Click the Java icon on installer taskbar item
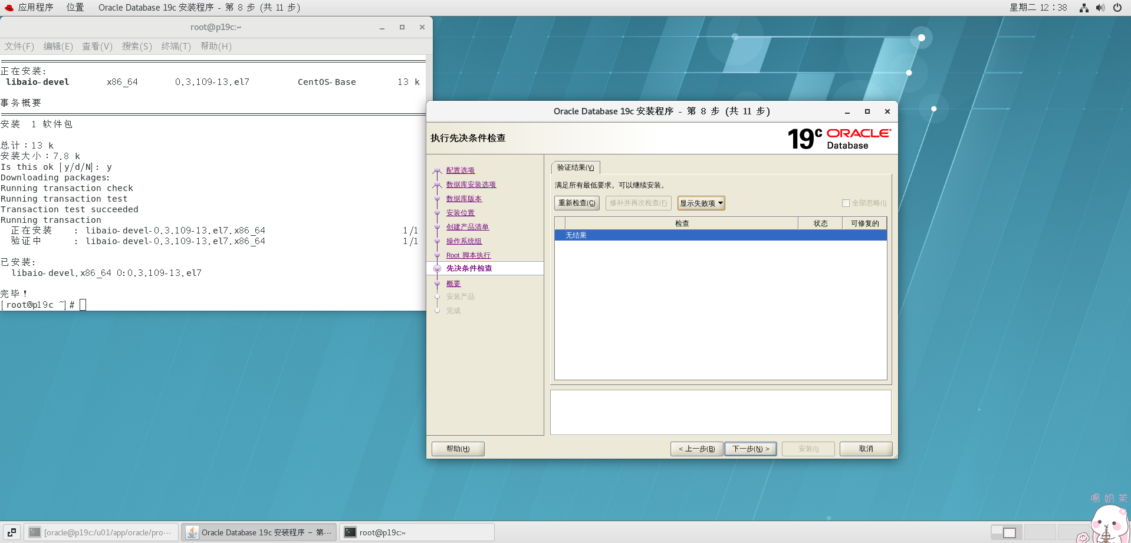Screen dimensions: 1131x543 192,532
